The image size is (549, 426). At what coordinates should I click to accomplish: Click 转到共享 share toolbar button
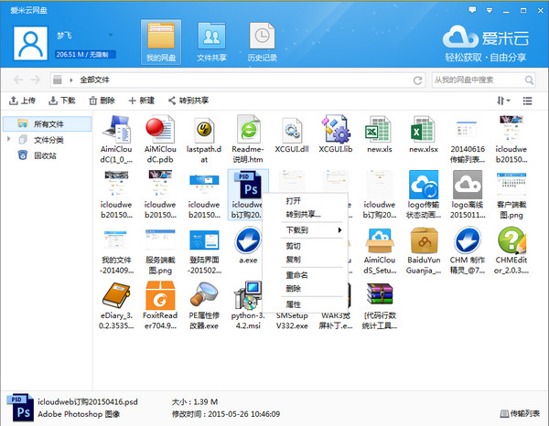pyautogui.click(x=188, y=100)
